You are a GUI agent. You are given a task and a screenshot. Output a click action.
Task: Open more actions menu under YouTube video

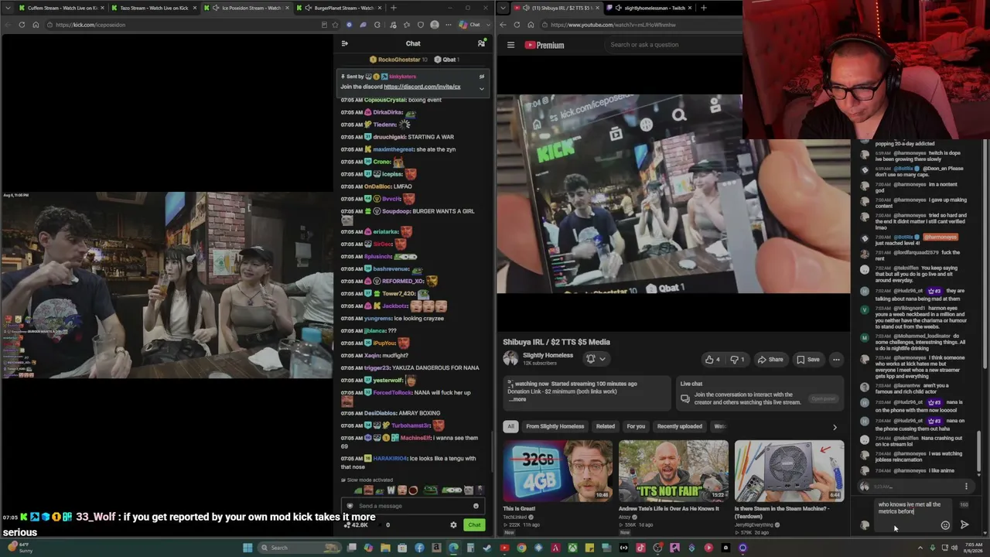coord(836,359)
